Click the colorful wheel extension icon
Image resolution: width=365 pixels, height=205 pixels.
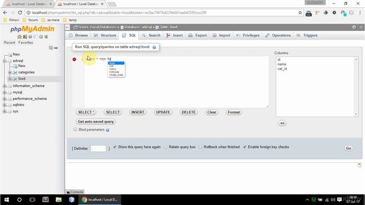[x=326, y=13]
